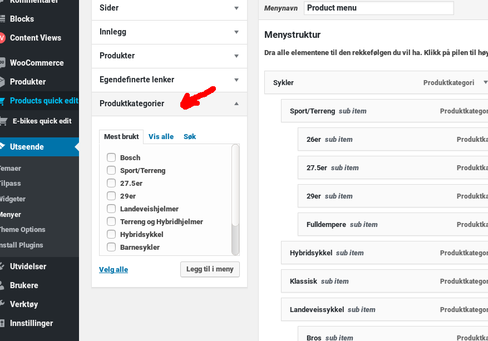488x341 pixels.
Task: Select the Fulldempere sub item row
Action: tap(393, 224)
